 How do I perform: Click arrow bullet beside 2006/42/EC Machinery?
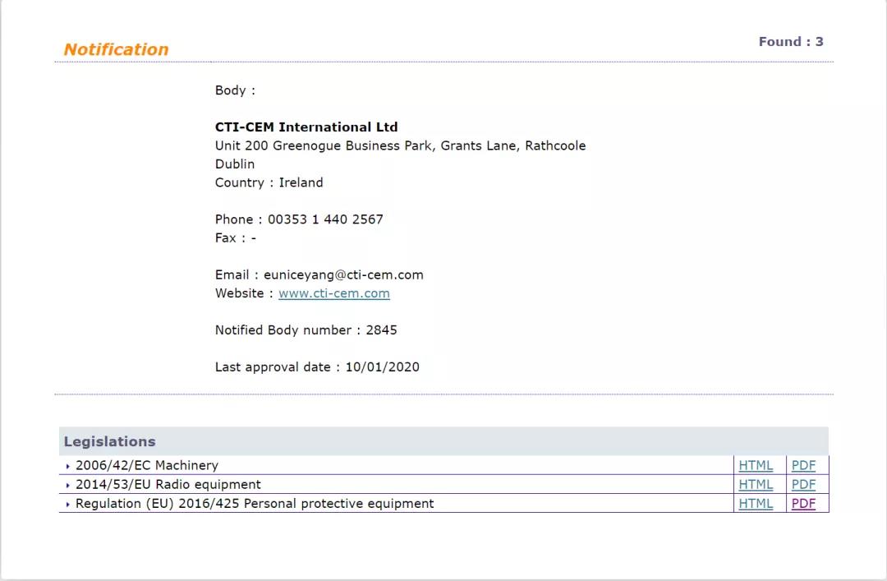click(x=67, y=466)
